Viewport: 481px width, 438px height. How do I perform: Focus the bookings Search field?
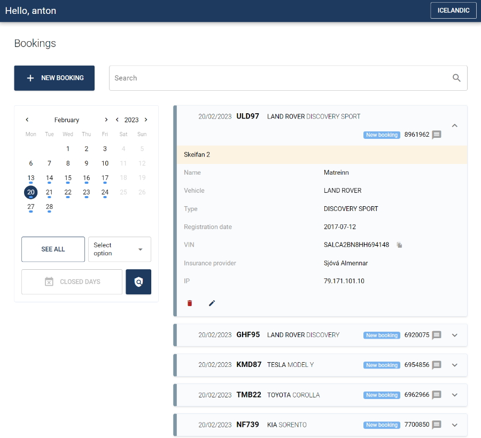pos(278,78)
